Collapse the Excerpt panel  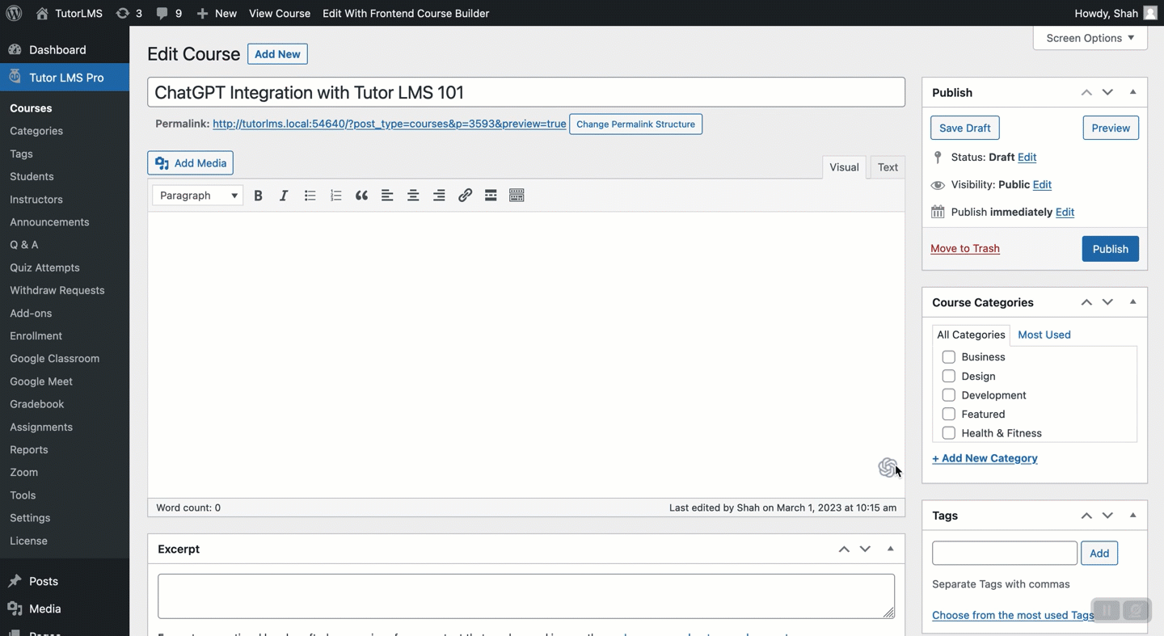click(890, 549)
